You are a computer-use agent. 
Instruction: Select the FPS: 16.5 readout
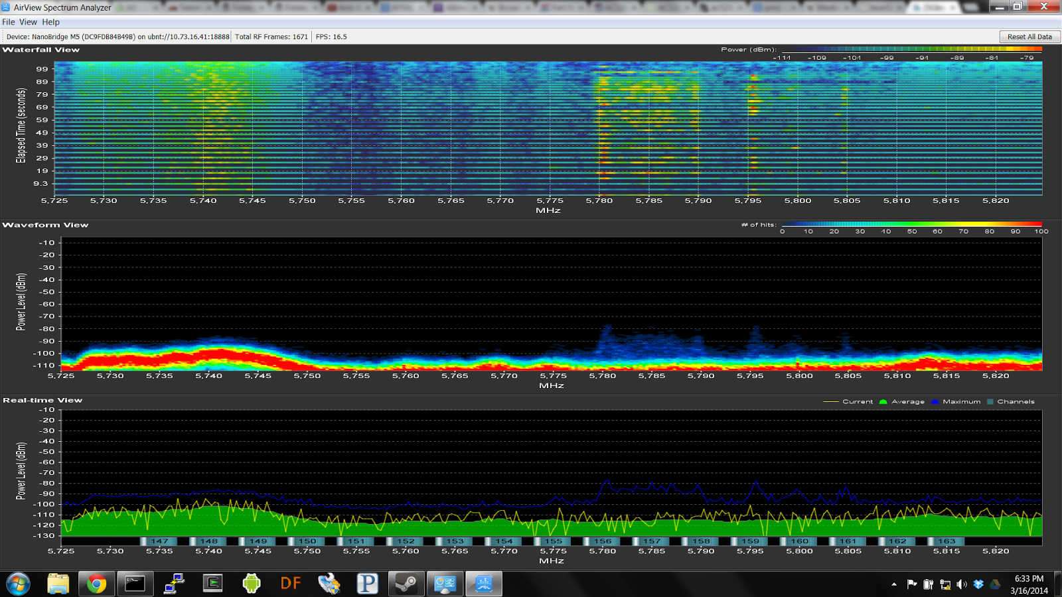click(x=331, y=36)
